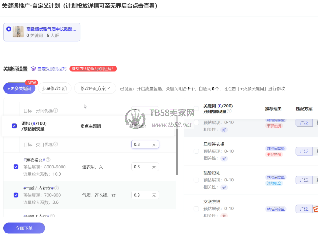Click the +更多关键词 button

pyautogui.click(x=19, y=88)
